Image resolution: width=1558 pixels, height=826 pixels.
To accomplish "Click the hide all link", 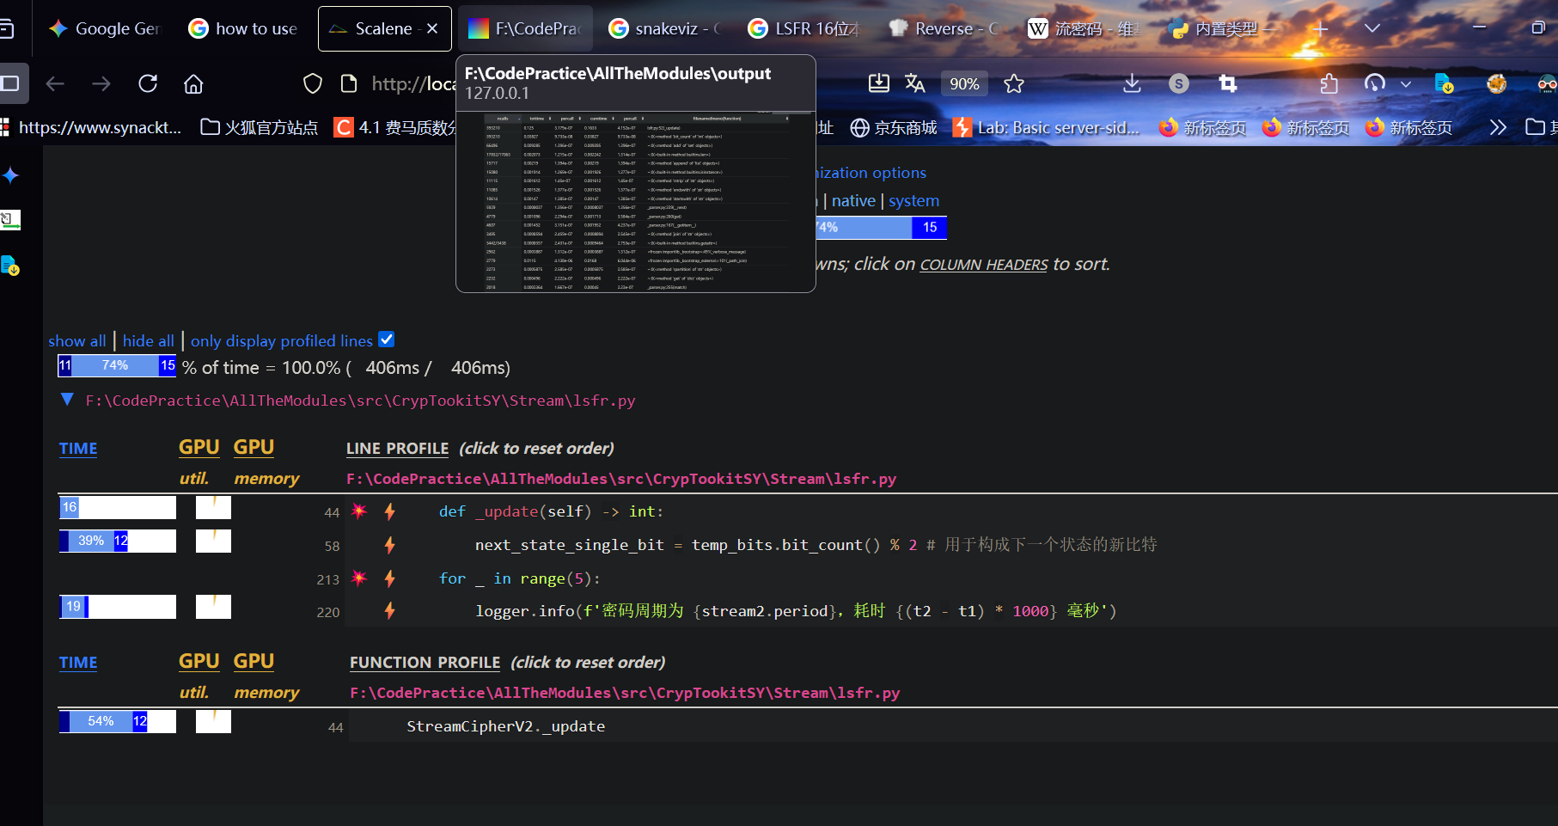I will (x=148, y=341).
